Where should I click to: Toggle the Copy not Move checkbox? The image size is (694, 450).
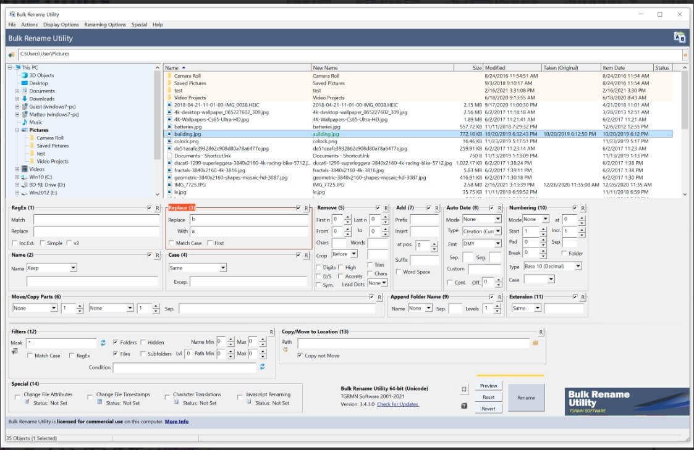tap(300, 356)
